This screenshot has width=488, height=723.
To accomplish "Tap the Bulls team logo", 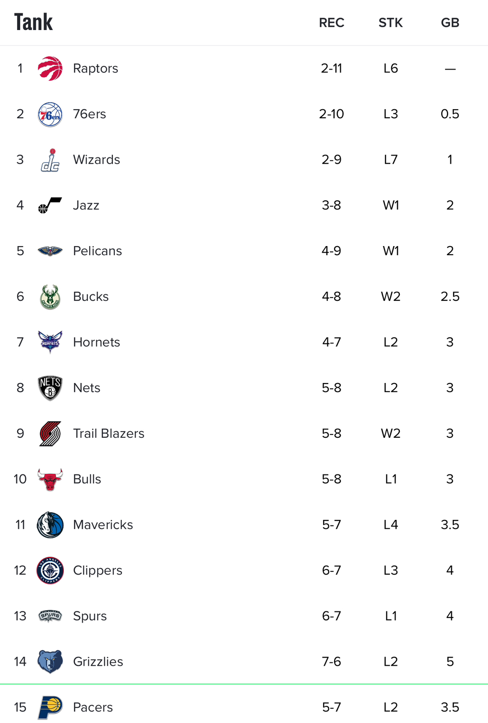I will pyautogui.click(x=50, y=479).
